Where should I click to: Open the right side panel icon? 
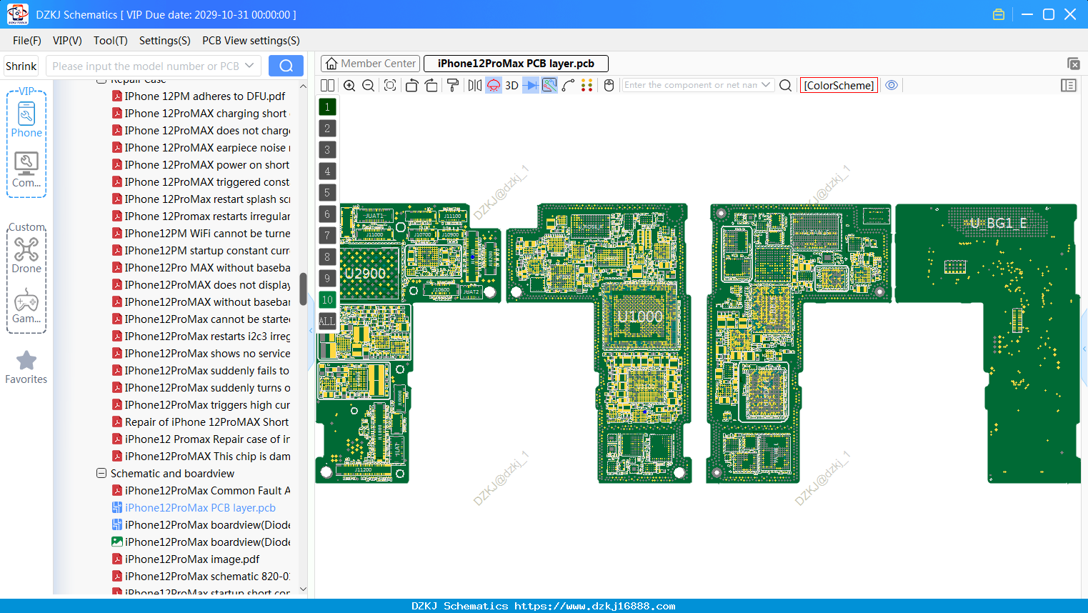[1069, 85]
